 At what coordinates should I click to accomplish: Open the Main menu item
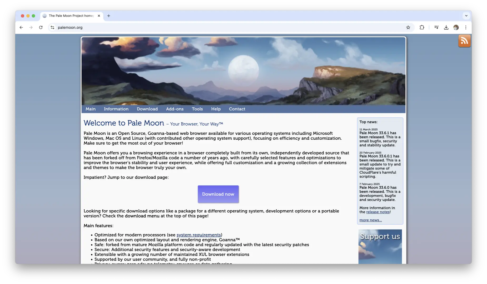(x=91, y=109)
